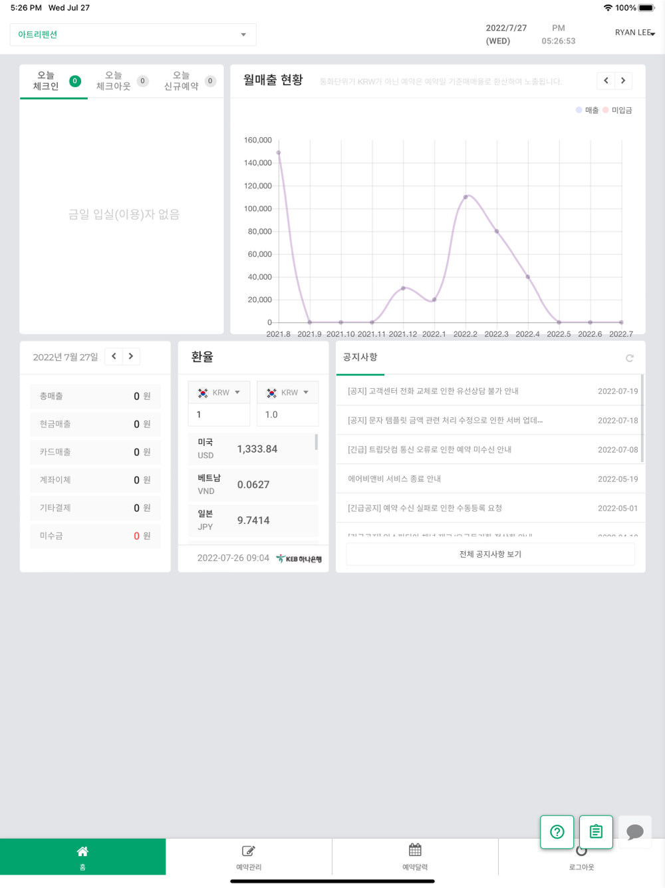
Task: Show previous period in 월매출 chart
Action: [606, 81]
